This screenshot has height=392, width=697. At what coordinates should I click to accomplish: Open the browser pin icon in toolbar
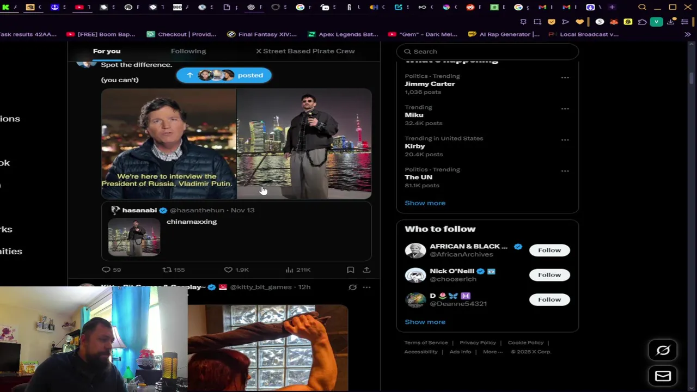(523, 22)
